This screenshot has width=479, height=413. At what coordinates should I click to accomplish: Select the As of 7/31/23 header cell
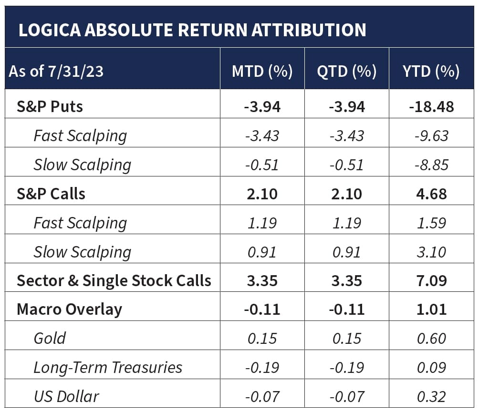56,72
